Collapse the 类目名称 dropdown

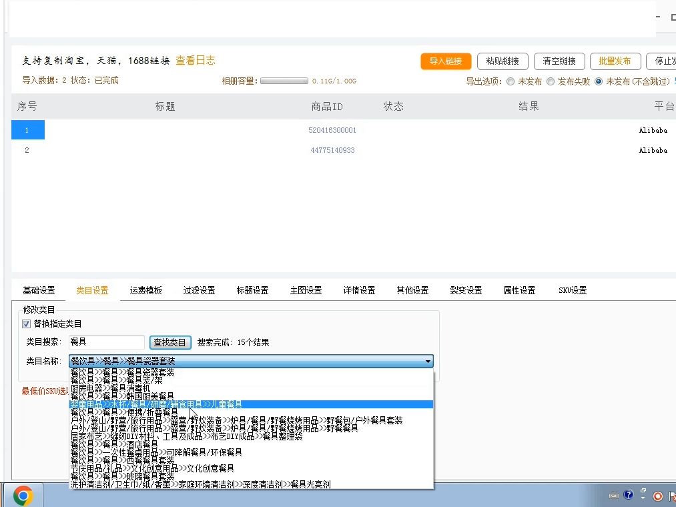point(428,360)
